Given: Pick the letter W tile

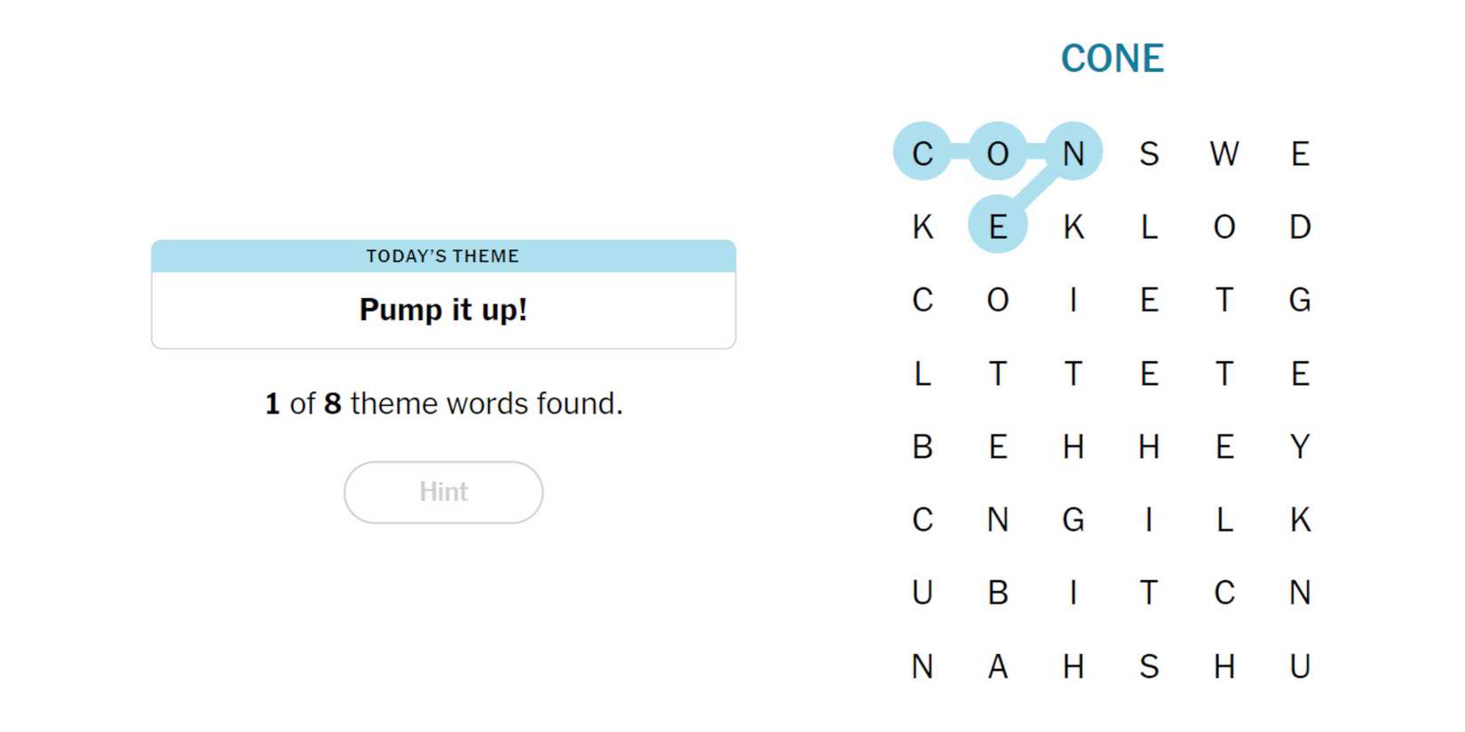Looking at the screenshot, I should [x=1224, y=153].
